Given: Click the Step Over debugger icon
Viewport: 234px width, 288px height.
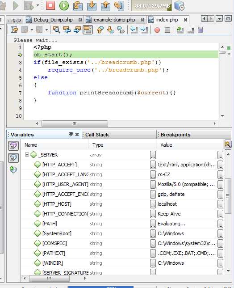Looking at the screenshot, I should coord(78,5).
